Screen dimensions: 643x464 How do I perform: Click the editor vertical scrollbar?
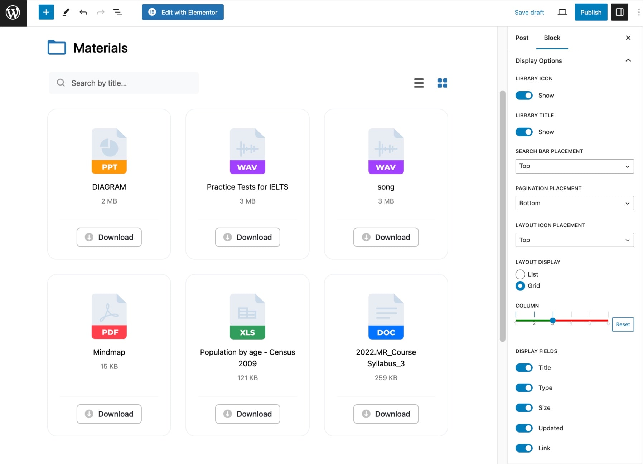click(502, 216)
